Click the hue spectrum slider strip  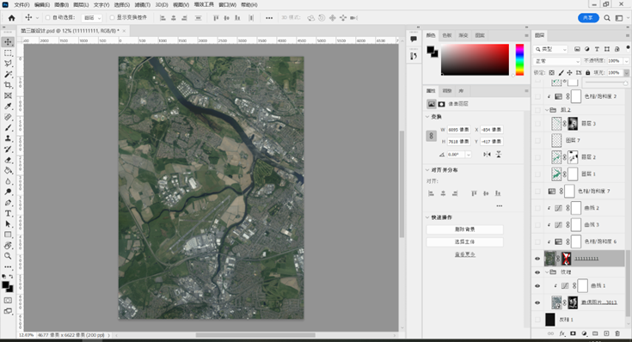click(x=519, y=59)
